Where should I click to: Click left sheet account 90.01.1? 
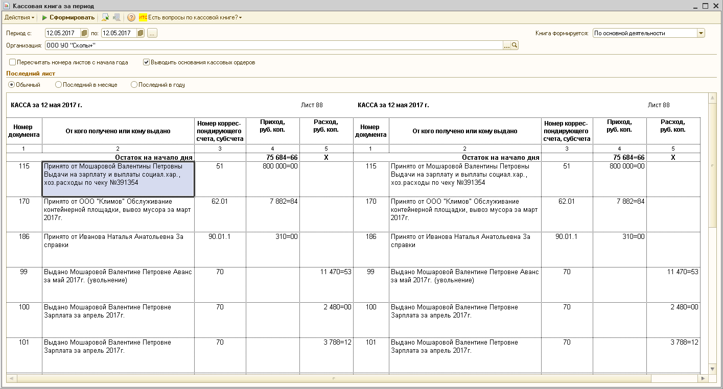(x=220, y=236)
